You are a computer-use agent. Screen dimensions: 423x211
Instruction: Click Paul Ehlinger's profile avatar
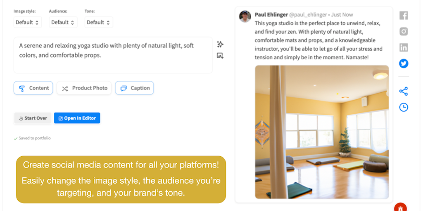(245, 16)
